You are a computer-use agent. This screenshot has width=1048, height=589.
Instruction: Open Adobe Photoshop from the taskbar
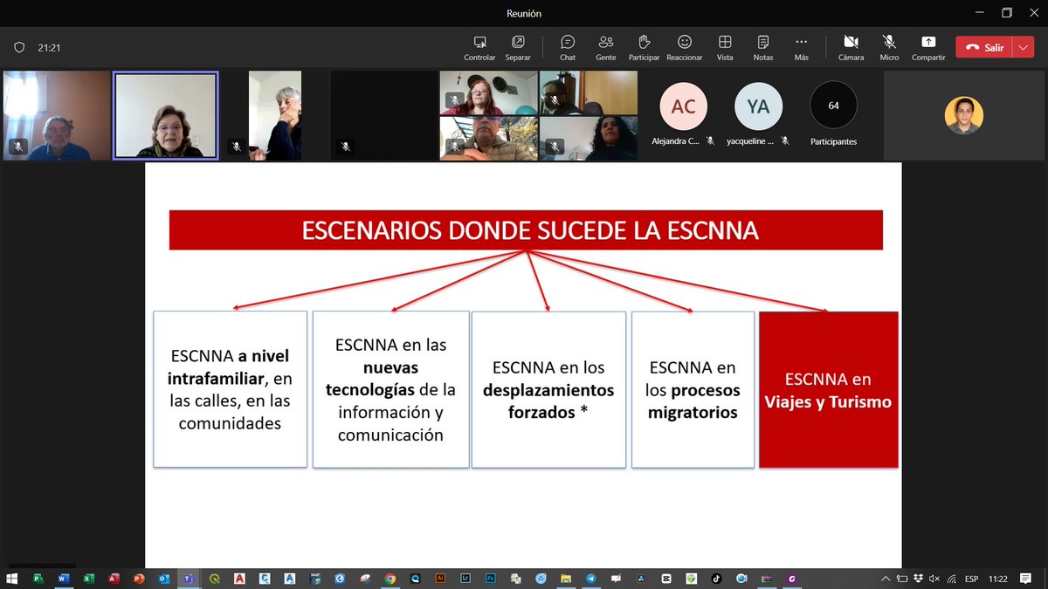coord(491,579)
